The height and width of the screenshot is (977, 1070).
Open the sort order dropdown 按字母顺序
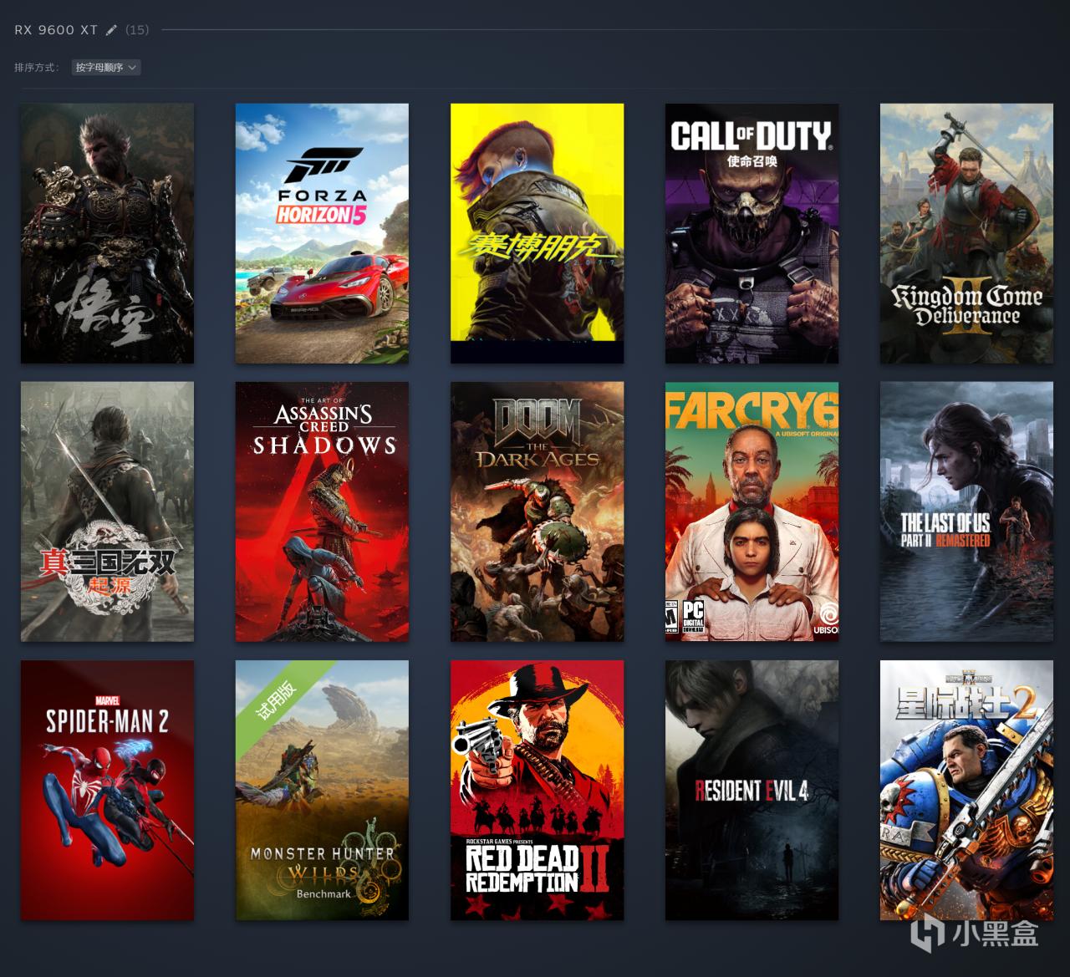pyautogui.click(x=106, y=68)
